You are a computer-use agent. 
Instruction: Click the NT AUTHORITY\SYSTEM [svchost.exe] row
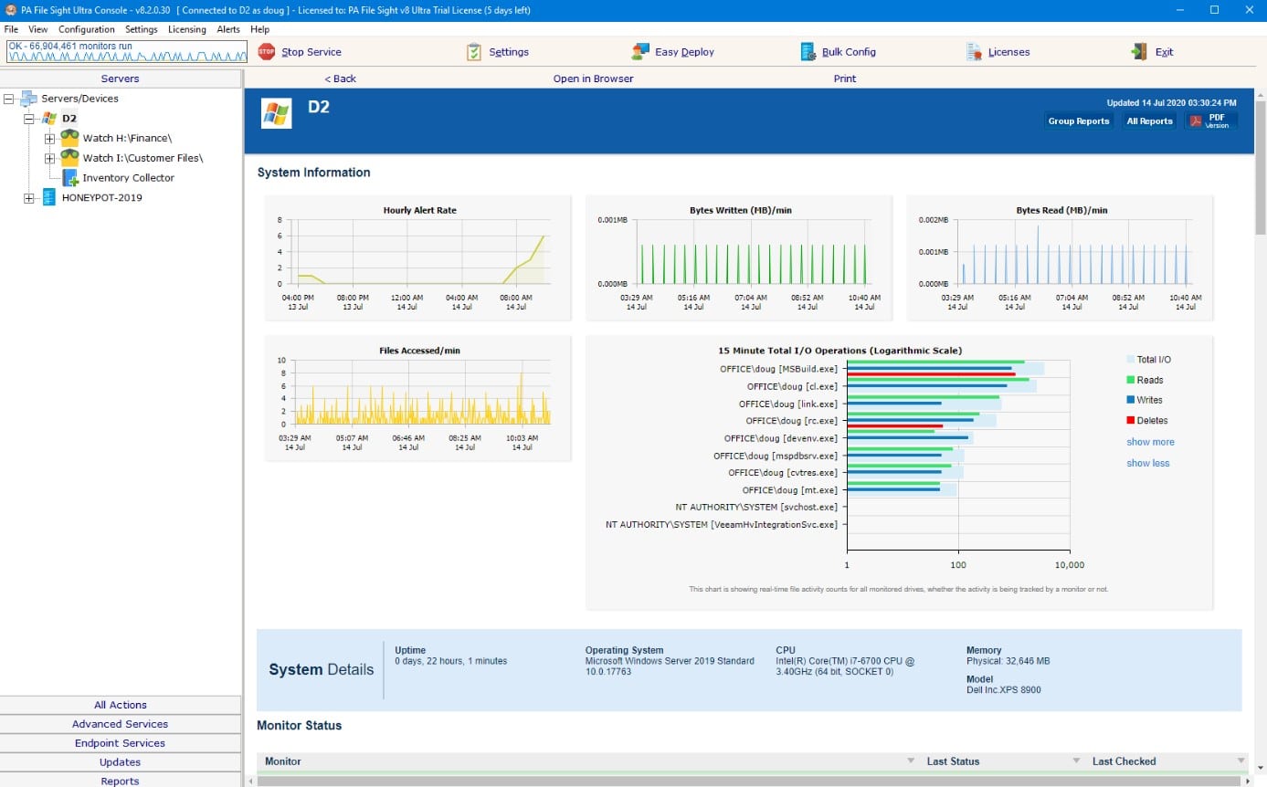pyautogui.click(x=756, y=507)
